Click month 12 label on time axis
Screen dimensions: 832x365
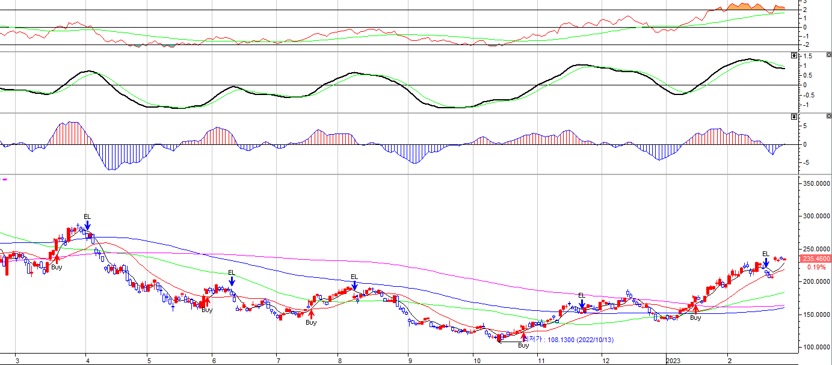pyautogui.click(x=605, y=361)
